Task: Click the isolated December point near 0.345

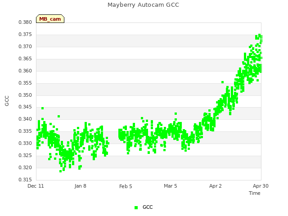Action: [x=42, y=108]
